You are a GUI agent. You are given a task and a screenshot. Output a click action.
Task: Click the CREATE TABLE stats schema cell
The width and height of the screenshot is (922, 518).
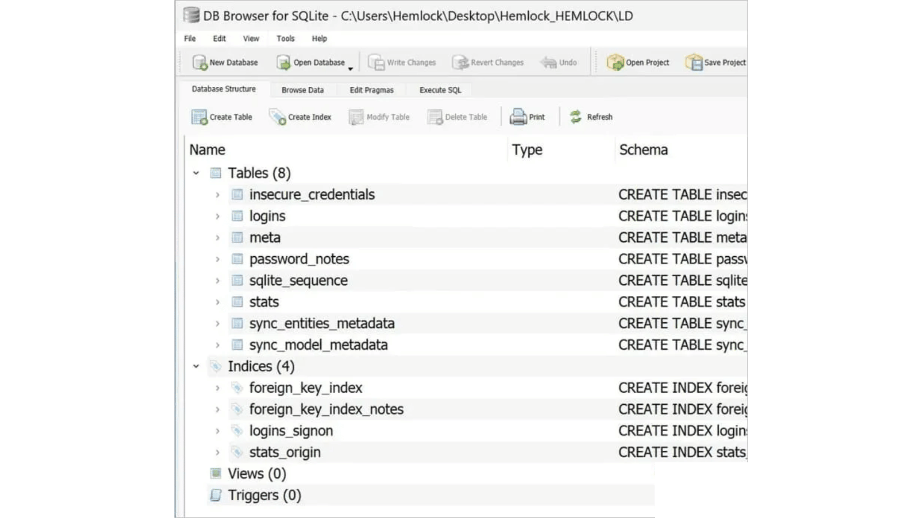[682, 302]
